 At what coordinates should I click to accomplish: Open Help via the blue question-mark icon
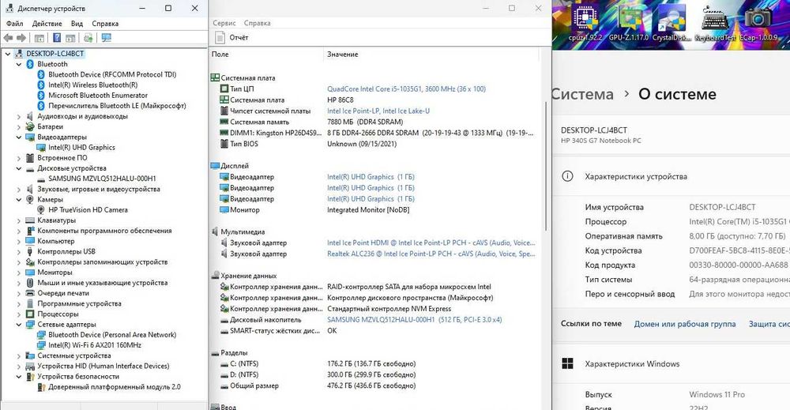pos(56,38)
